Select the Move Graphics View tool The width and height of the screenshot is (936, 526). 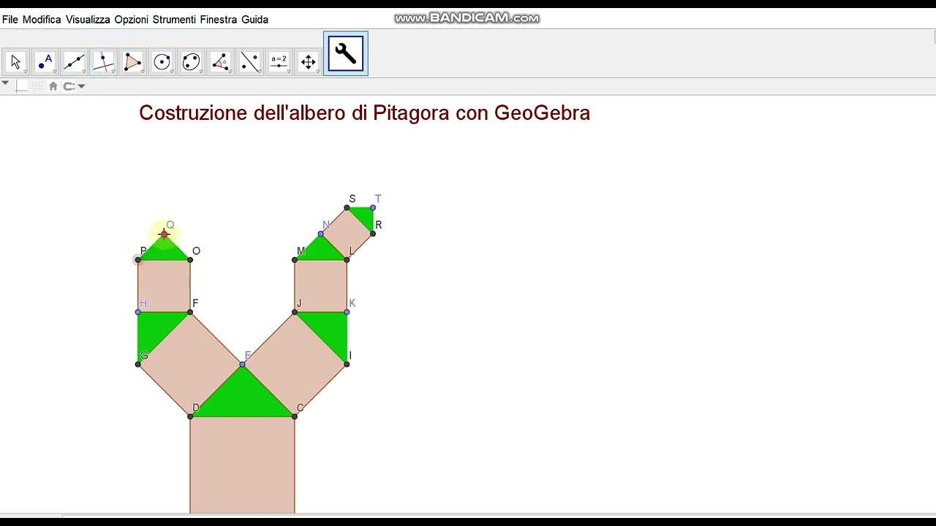coord(308,62)
